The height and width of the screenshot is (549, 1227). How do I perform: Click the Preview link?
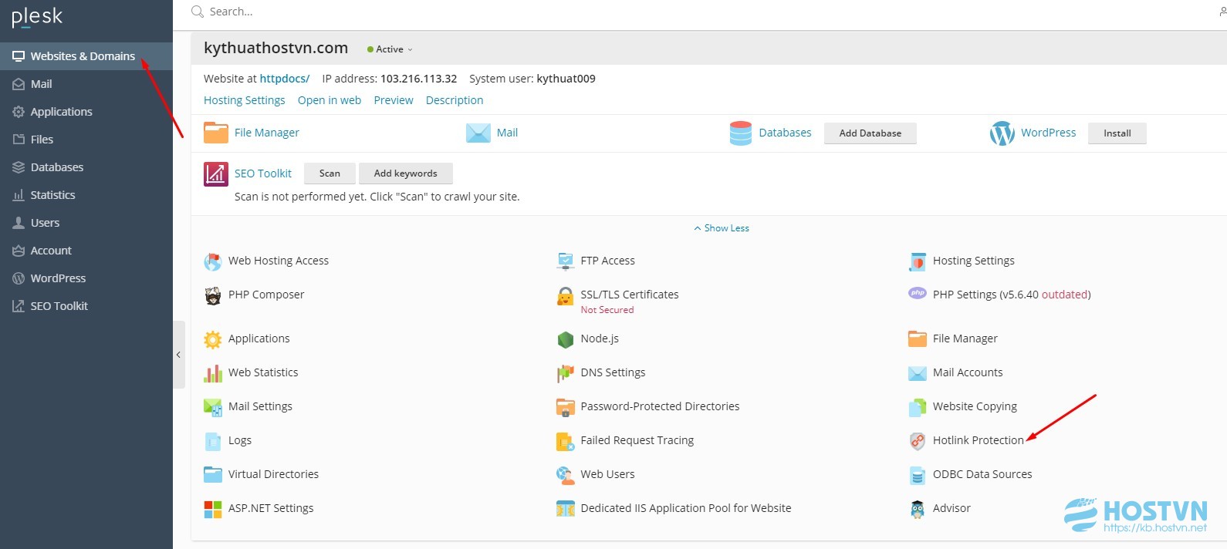(394, 100)
